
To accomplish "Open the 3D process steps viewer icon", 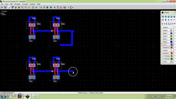I will [47, 7].
